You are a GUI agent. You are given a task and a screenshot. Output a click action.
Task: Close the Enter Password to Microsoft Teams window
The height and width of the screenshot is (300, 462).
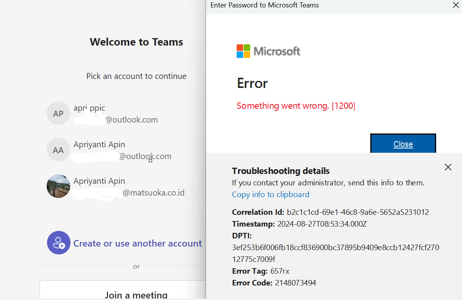[x=455, y=5]
